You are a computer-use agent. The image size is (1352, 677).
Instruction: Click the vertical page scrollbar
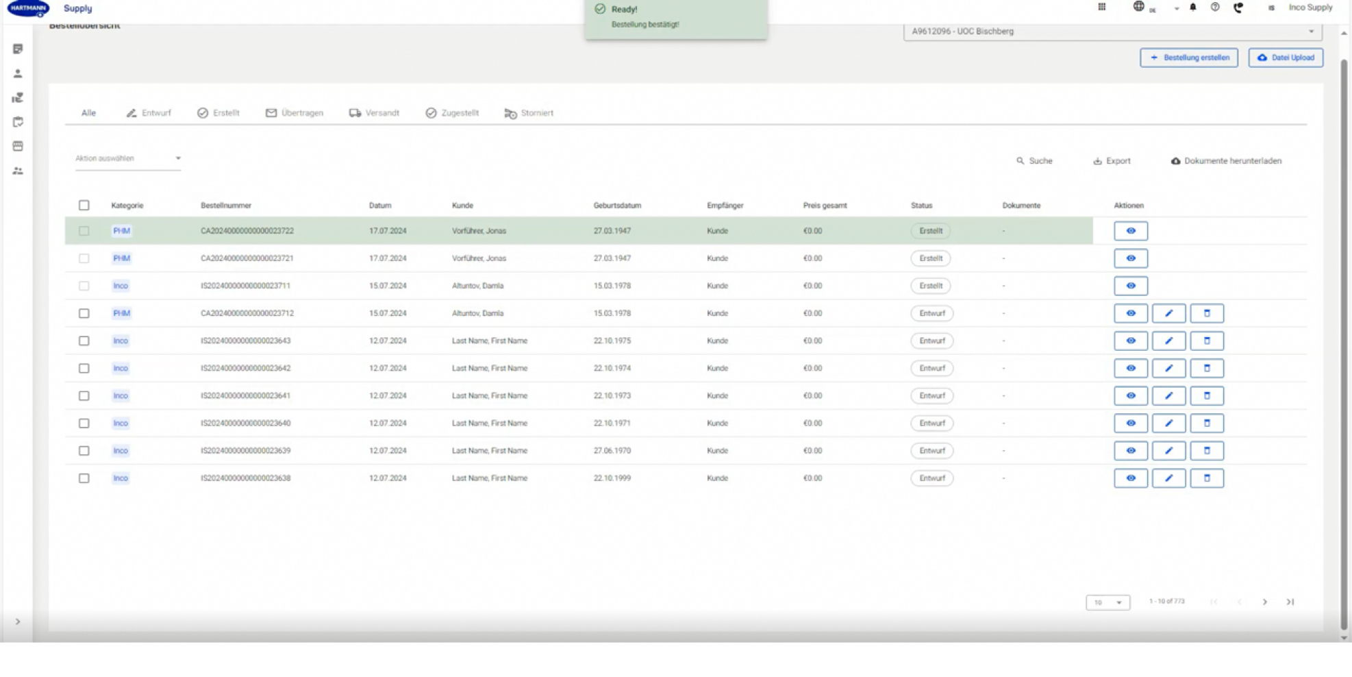coord(1344,345)
